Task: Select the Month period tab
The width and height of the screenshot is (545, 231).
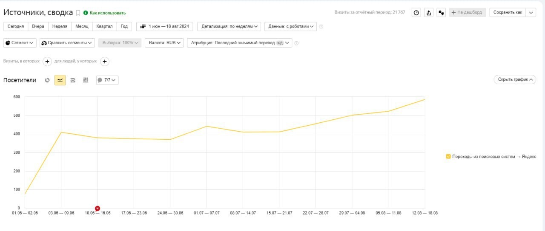Action: (x=82, y=26)
